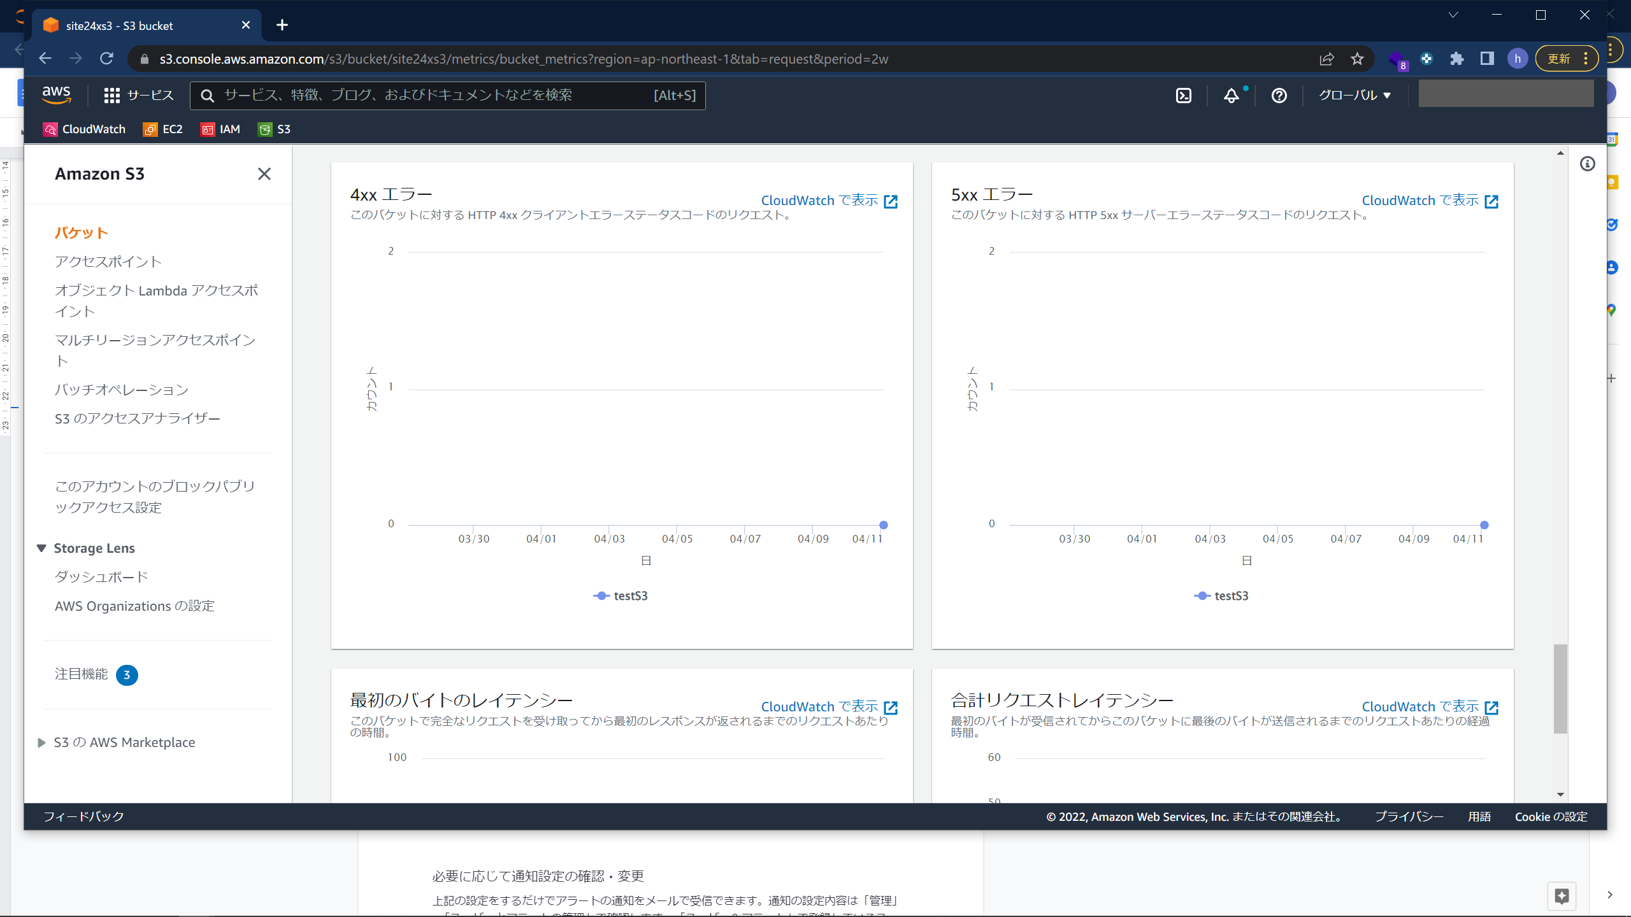Share this page via the share icon
The image size is (1631, 917).
click(x=1326, y=59)
